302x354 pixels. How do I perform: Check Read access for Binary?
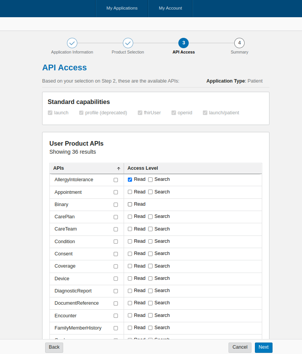(x=130, y=205)
